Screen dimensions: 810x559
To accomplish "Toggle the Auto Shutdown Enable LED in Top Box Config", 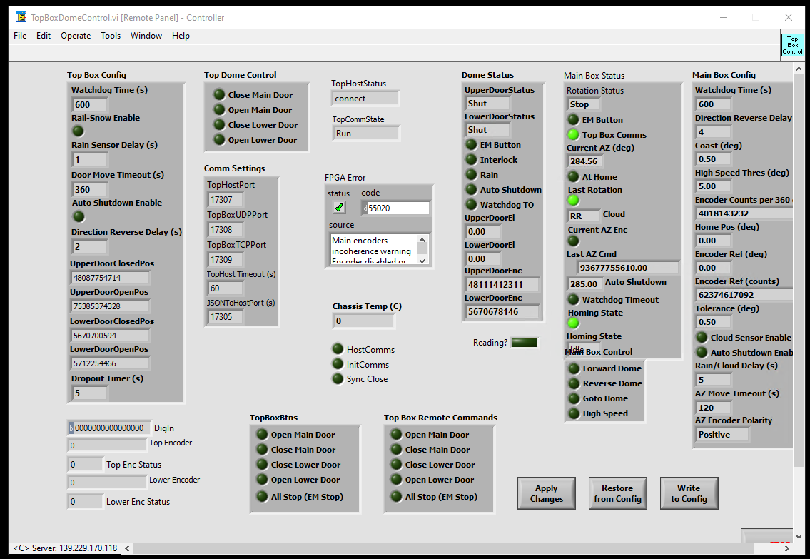I will [78, 216].
